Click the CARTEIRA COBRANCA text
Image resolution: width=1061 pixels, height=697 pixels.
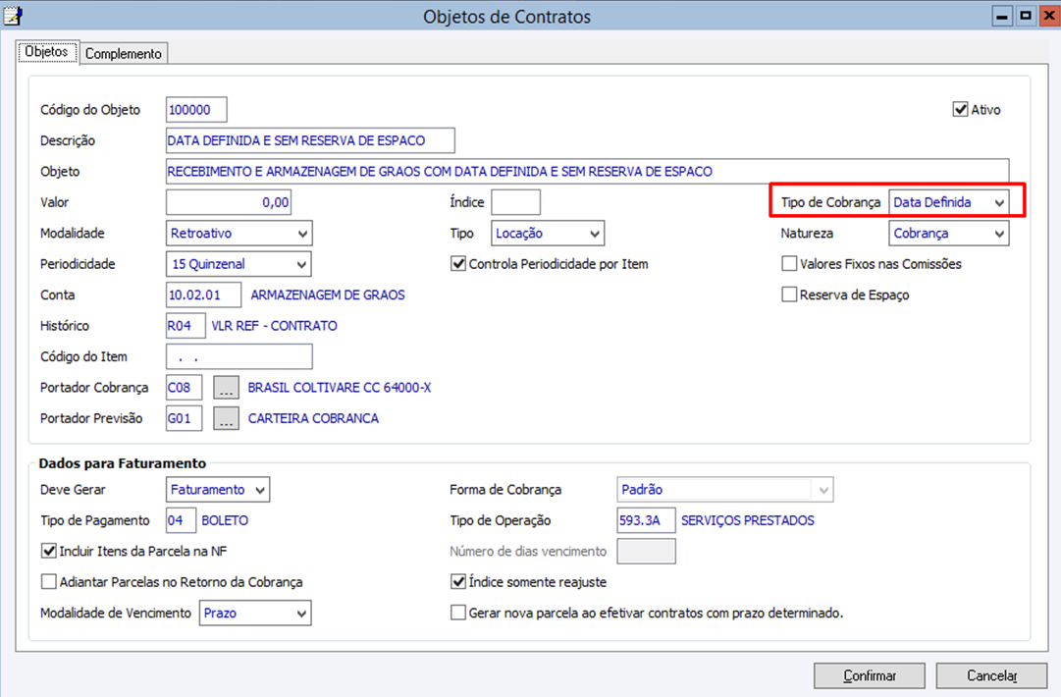313,418
